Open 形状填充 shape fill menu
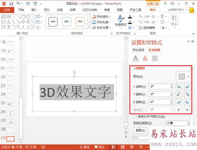This screenshot has height=150, width=197. click(101, 17)
